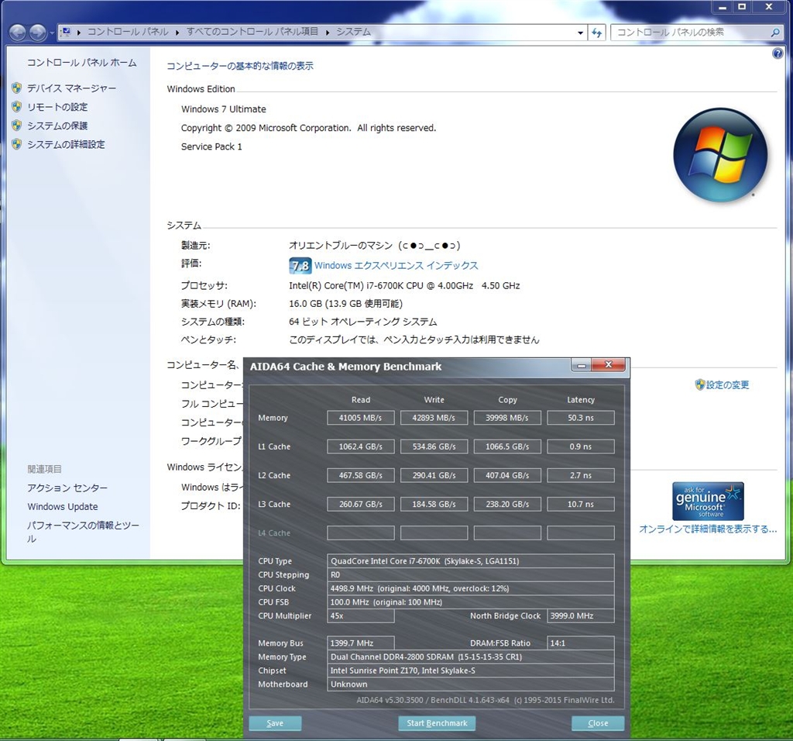The height and width of the screenshot is (741, 793).
Task: Select システム breadcrumb item
Action: click(353, 32)
